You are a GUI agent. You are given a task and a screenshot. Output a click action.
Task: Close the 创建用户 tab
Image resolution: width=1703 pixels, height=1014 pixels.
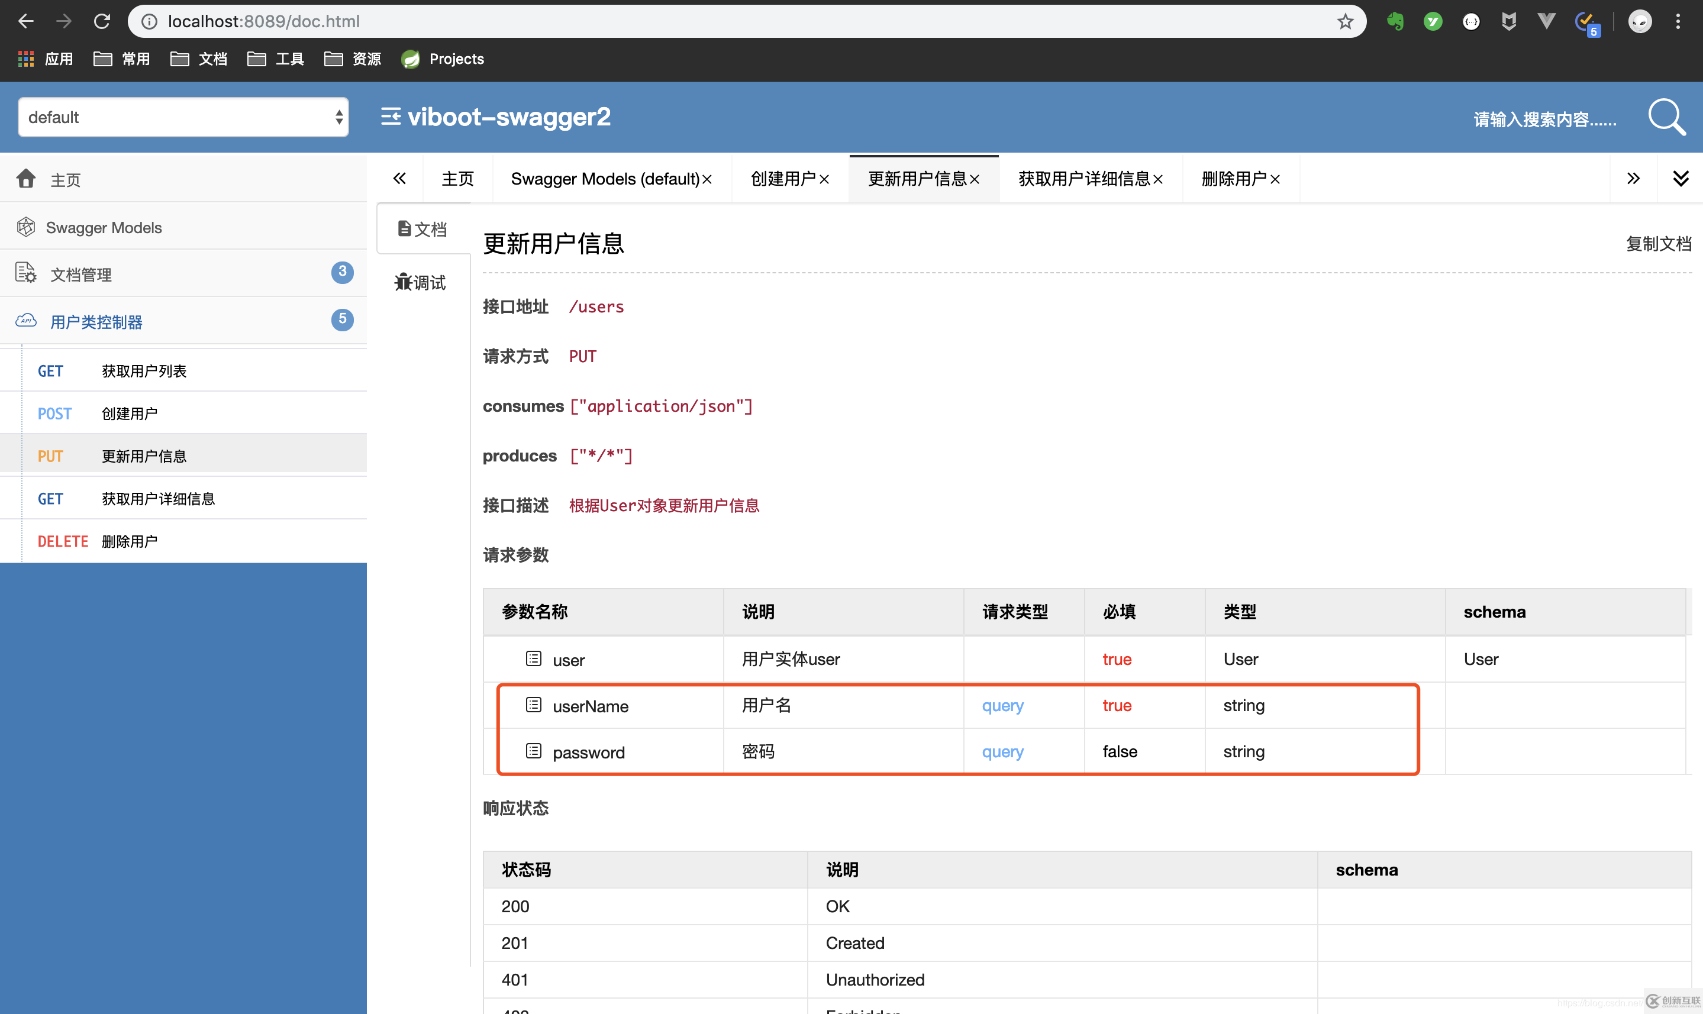[824, 180]
